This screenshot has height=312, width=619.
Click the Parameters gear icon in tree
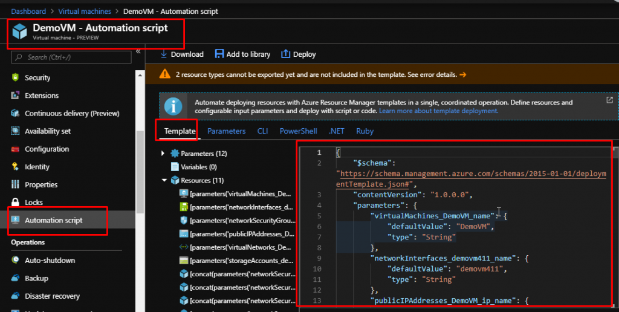click(175, 154)
